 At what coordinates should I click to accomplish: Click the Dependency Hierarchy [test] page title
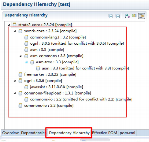37,4
